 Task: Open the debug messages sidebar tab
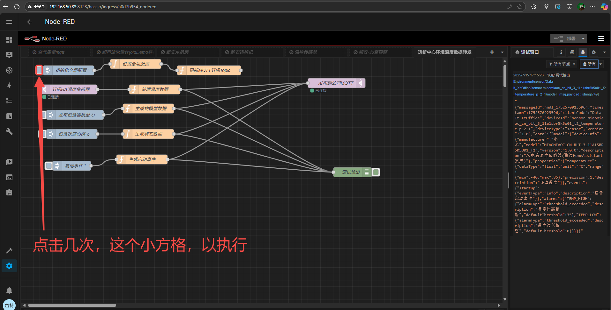(583, 52)
